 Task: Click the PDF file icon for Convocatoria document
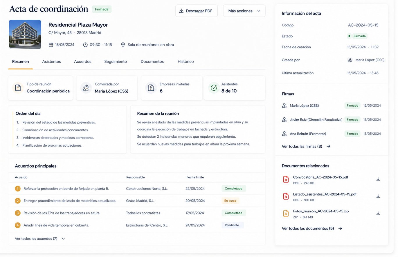(286, 180)
